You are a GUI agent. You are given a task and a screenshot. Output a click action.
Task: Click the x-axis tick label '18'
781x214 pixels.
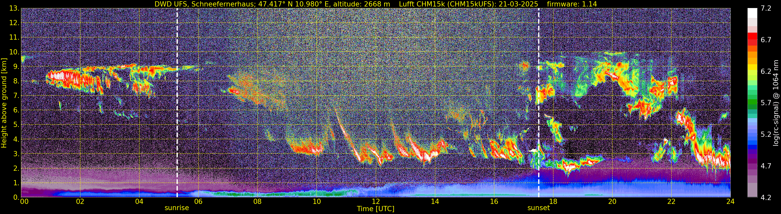[x=553, y=202]
